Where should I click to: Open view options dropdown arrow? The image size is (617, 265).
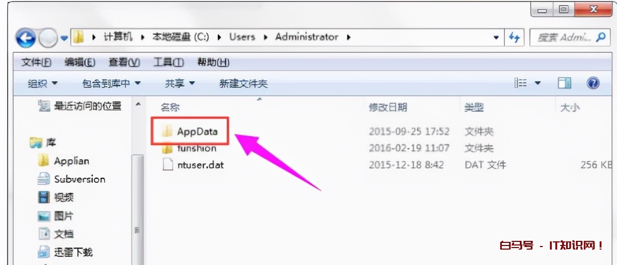click(x=538, y=83)
